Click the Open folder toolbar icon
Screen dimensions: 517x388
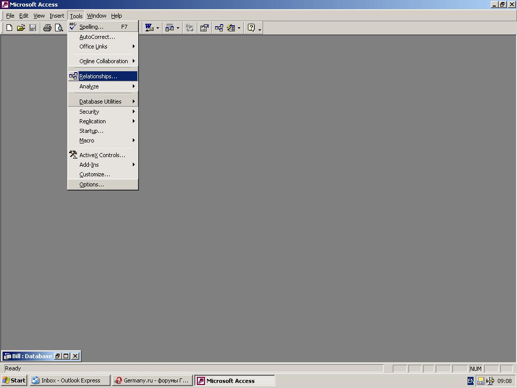click(x=21, y=28)
